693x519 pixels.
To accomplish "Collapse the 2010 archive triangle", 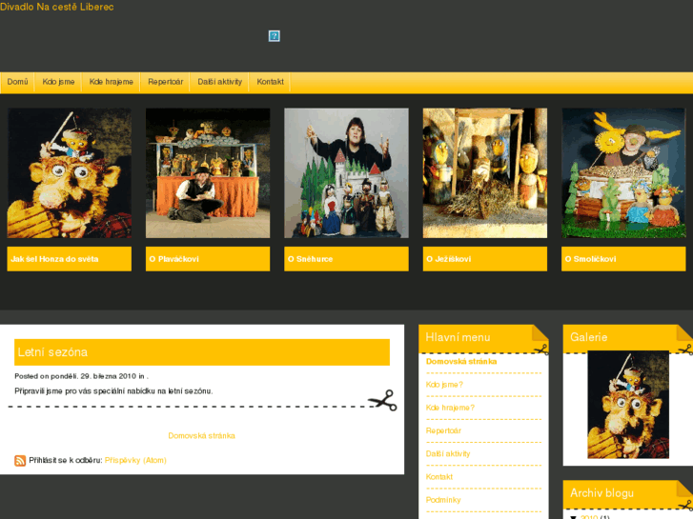I will point(573,517).
